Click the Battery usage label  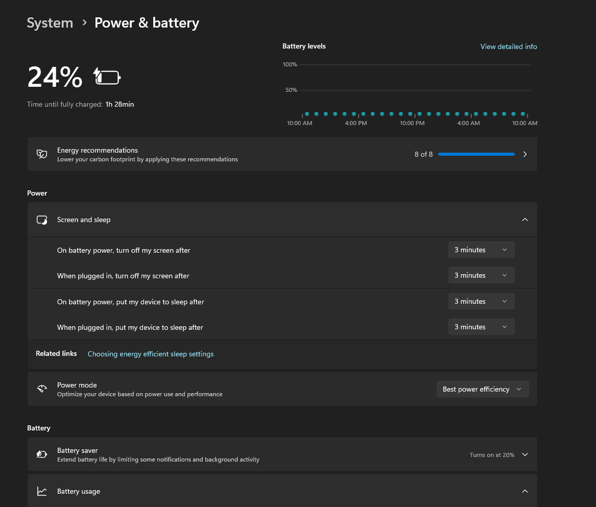(79, 491)
